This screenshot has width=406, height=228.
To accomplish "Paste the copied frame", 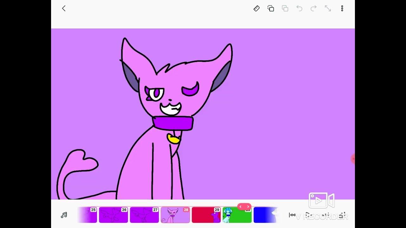I will [x=285, y=9].
